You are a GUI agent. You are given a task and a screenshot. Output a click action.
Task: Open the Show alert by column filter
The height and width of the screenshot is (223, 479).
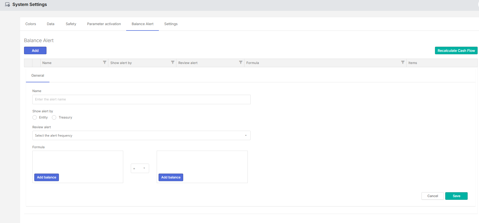(173, 63)
